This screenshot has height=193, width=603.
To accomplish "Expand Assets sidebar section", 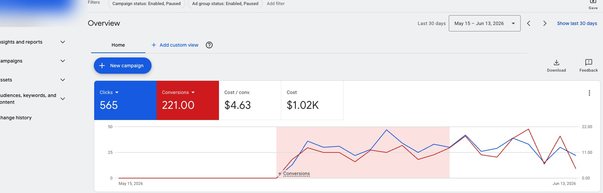I will [x=63, y=80].
